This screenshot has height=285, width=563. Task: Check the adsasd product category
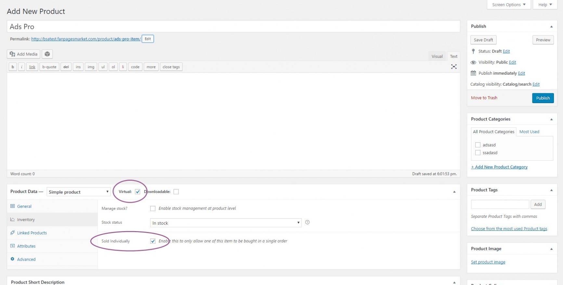tap(478, 145)
